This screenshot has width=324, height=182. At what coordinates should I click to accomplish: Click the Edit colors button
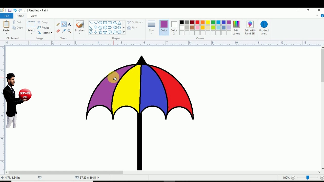(x=236, y=28)
